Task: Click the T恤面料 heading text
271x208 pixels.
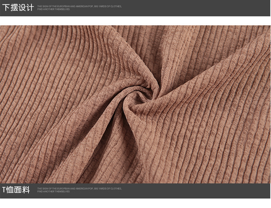Action: [16, 190]
